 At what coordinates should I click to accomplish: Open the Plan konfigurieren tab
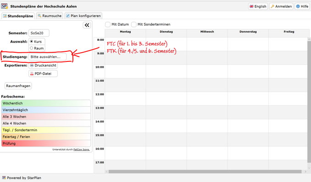[x=83, y=16]
